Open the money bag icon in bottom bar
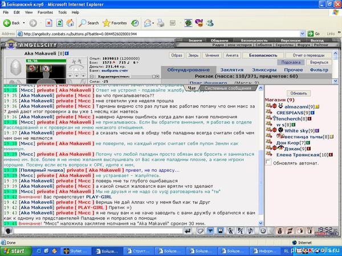This screenshot has height=256, width=342. (280, 231)
